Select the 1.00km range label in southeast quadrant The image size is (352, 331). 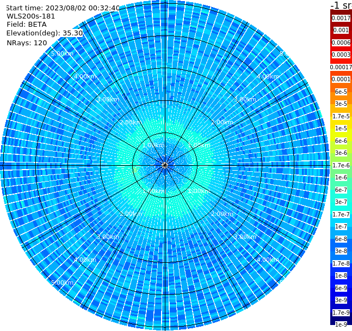pyautogui.click(x=199, y=191)
